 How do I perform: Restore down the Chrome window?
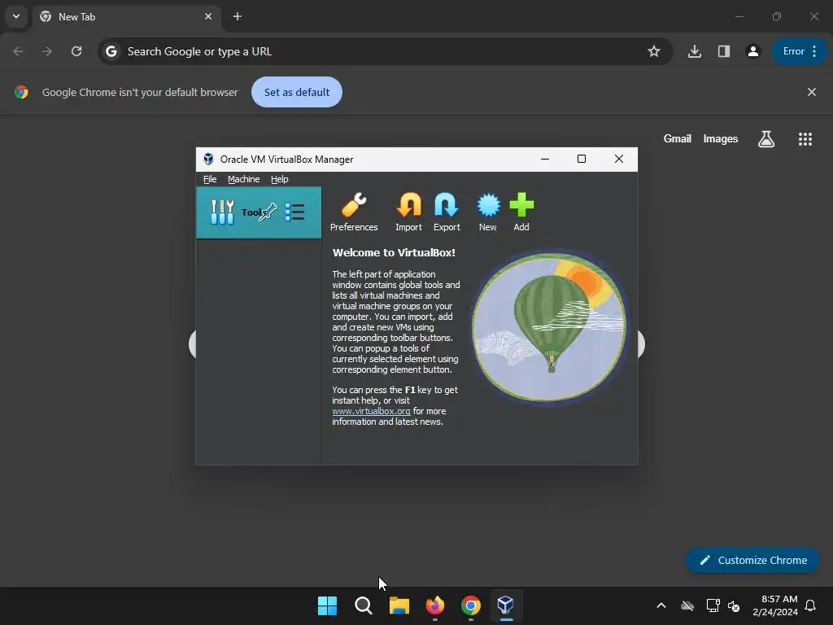777,16
